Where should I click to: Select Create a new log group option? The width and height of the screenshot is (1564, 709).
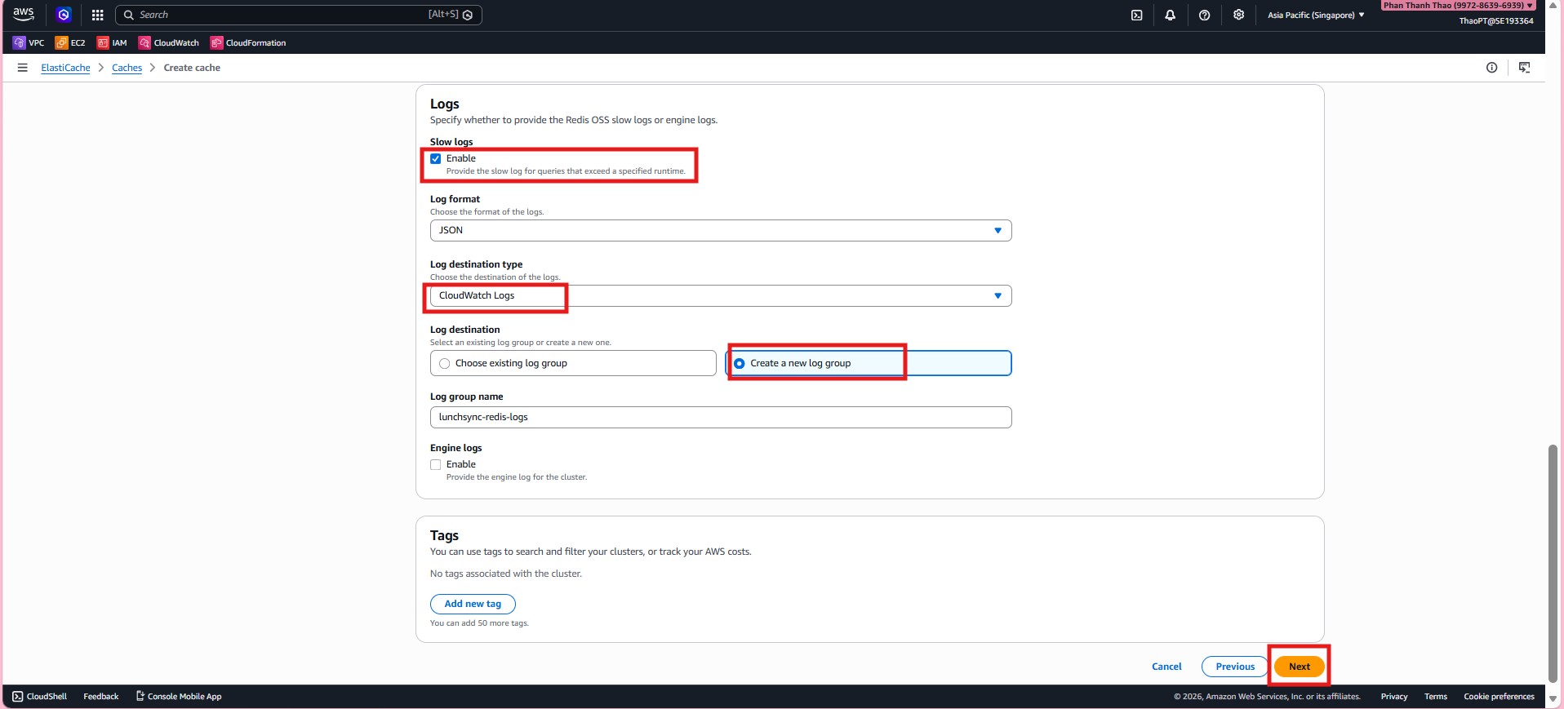[x=869, y=363]
